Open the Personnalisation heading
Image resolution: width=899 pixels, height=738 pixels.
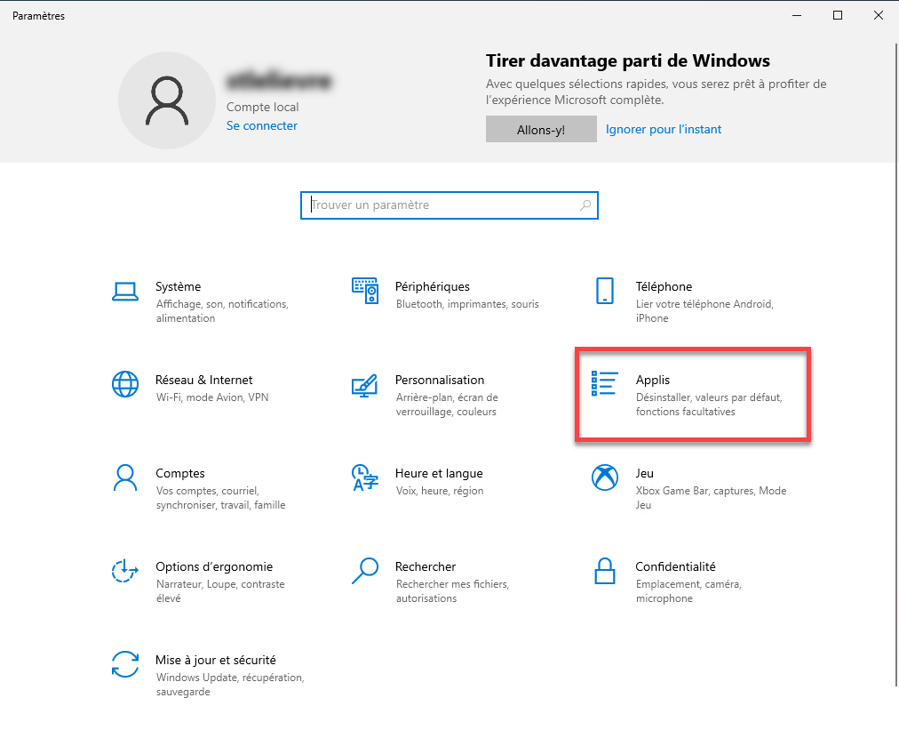tap(440, 380)
